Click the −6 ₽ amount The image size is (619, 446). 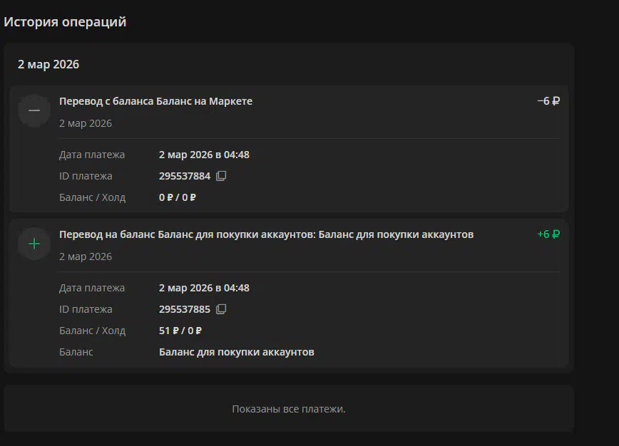pyautogui.click(x=548, y=101)
